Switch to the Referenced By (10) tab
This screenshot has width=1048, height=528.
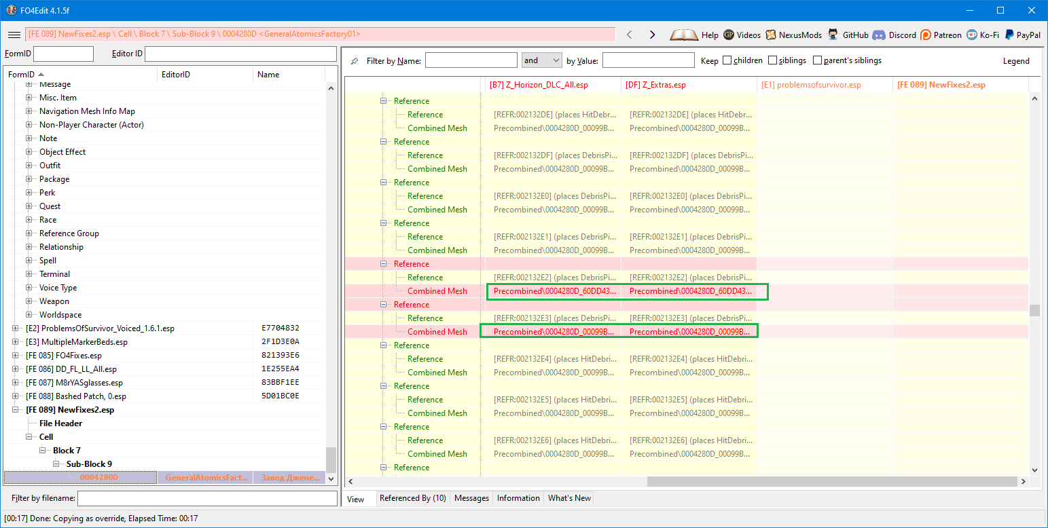tap(412, 498)
